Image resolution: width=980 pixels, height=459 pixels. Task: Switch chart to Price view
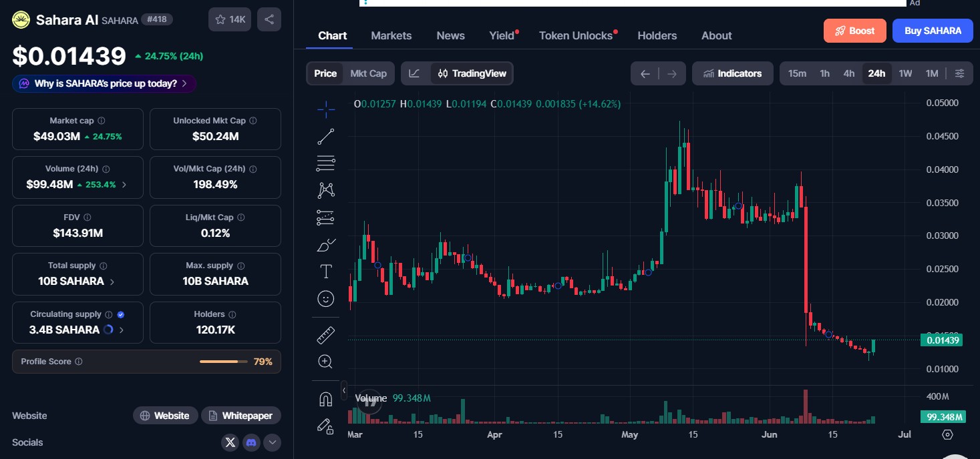pyautogui.click(x=325, y=73)
